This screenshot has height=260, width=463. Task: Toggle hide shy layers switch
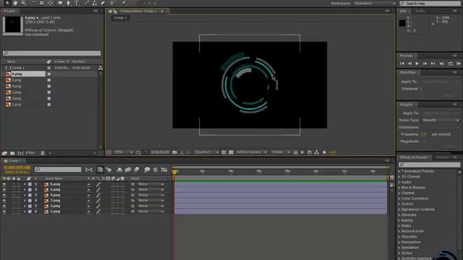(x=119, y=170)
